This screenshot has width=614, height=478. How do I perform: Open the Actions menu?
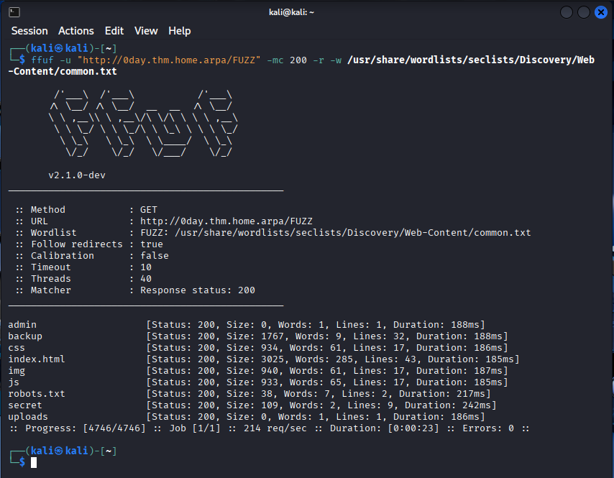[x=75, y=31]
